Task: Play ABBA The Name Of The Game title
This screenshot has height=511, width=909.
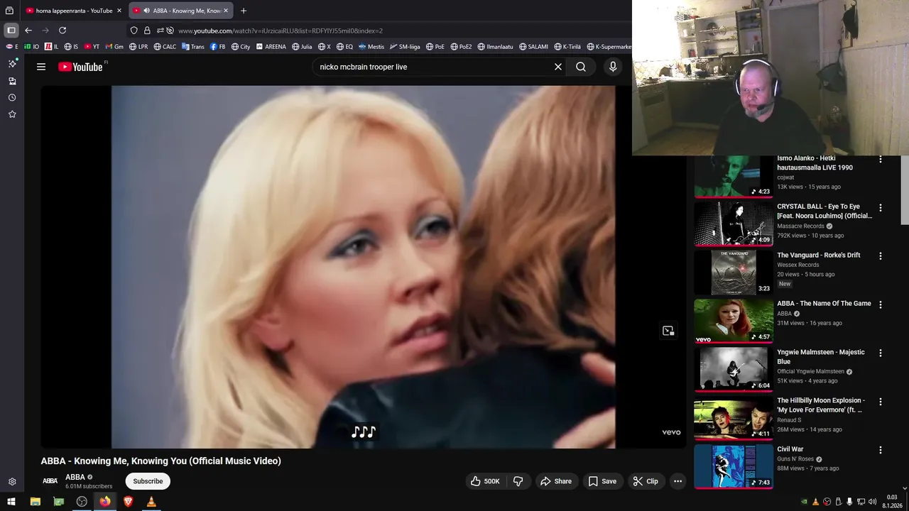Action: 824,303
